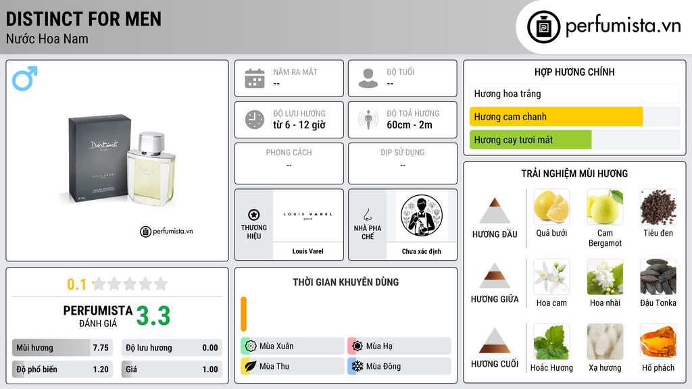Viewport: 692px width, 389px height.
Task: Click the PERFUMISTA ĐÁNH GIÁ label
Action: (98, 316)
